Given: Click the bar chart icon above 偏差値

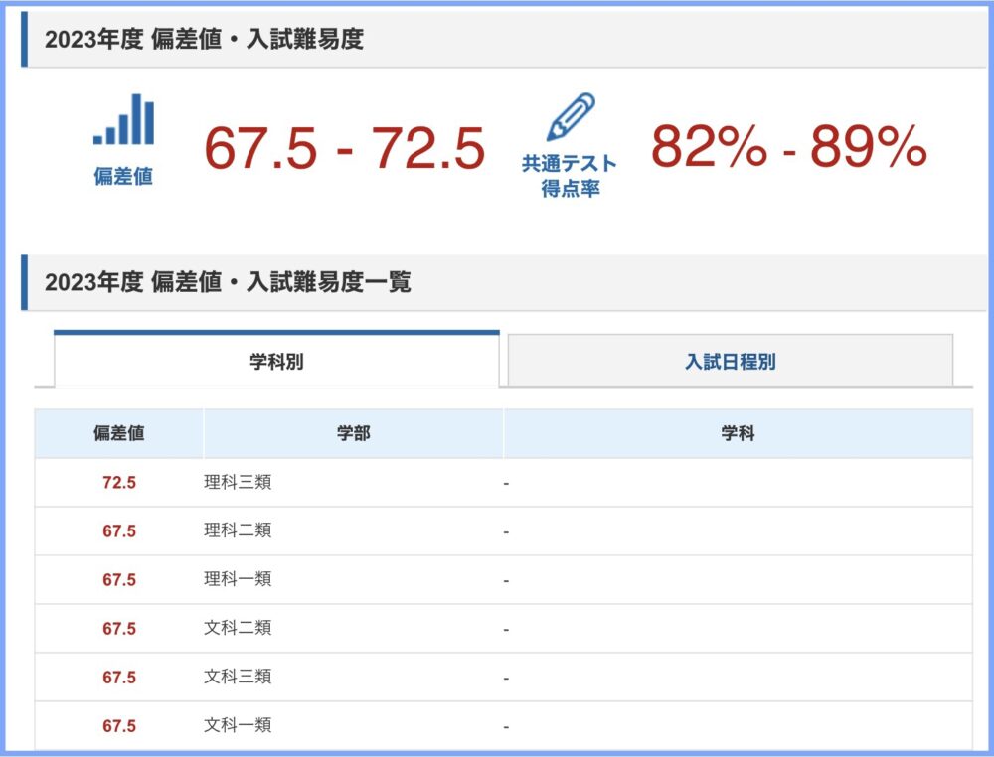Looking at the screenshot, I should tap(123, 120).
